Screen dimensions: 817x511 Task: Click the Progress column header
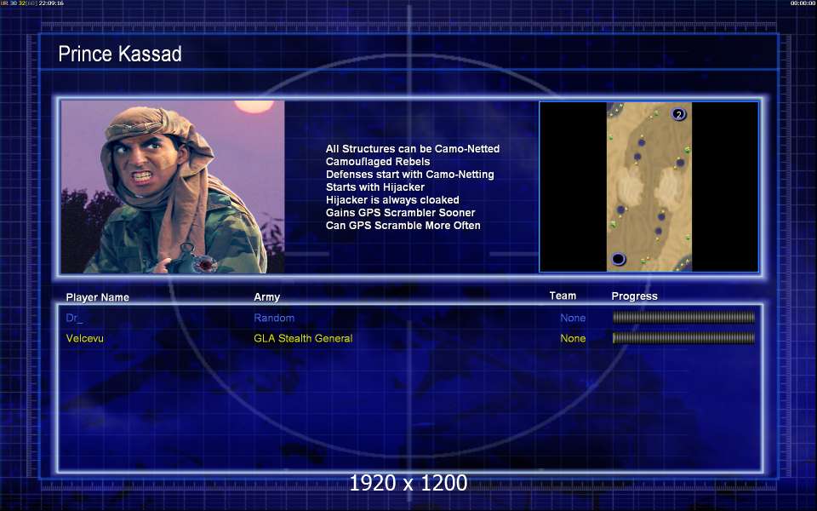[634, 296]
